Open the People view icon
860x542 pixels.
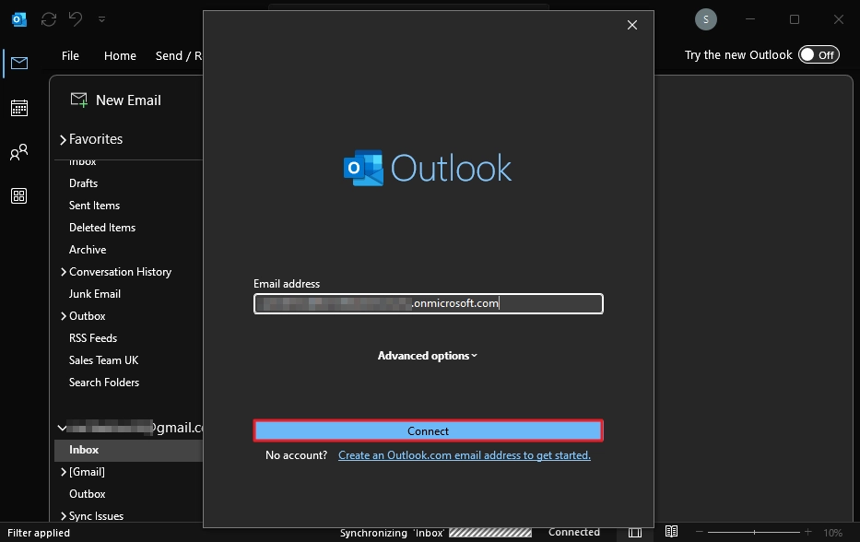pos(19,152)
